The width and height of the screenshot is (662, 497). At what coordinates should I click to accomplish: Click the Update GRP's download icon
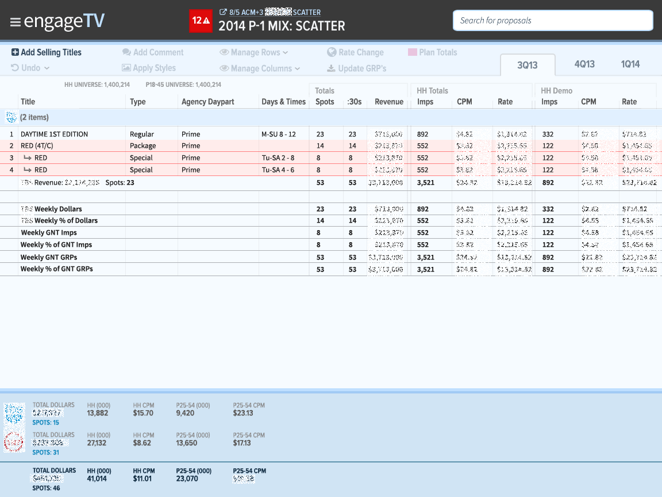point(332,68)
